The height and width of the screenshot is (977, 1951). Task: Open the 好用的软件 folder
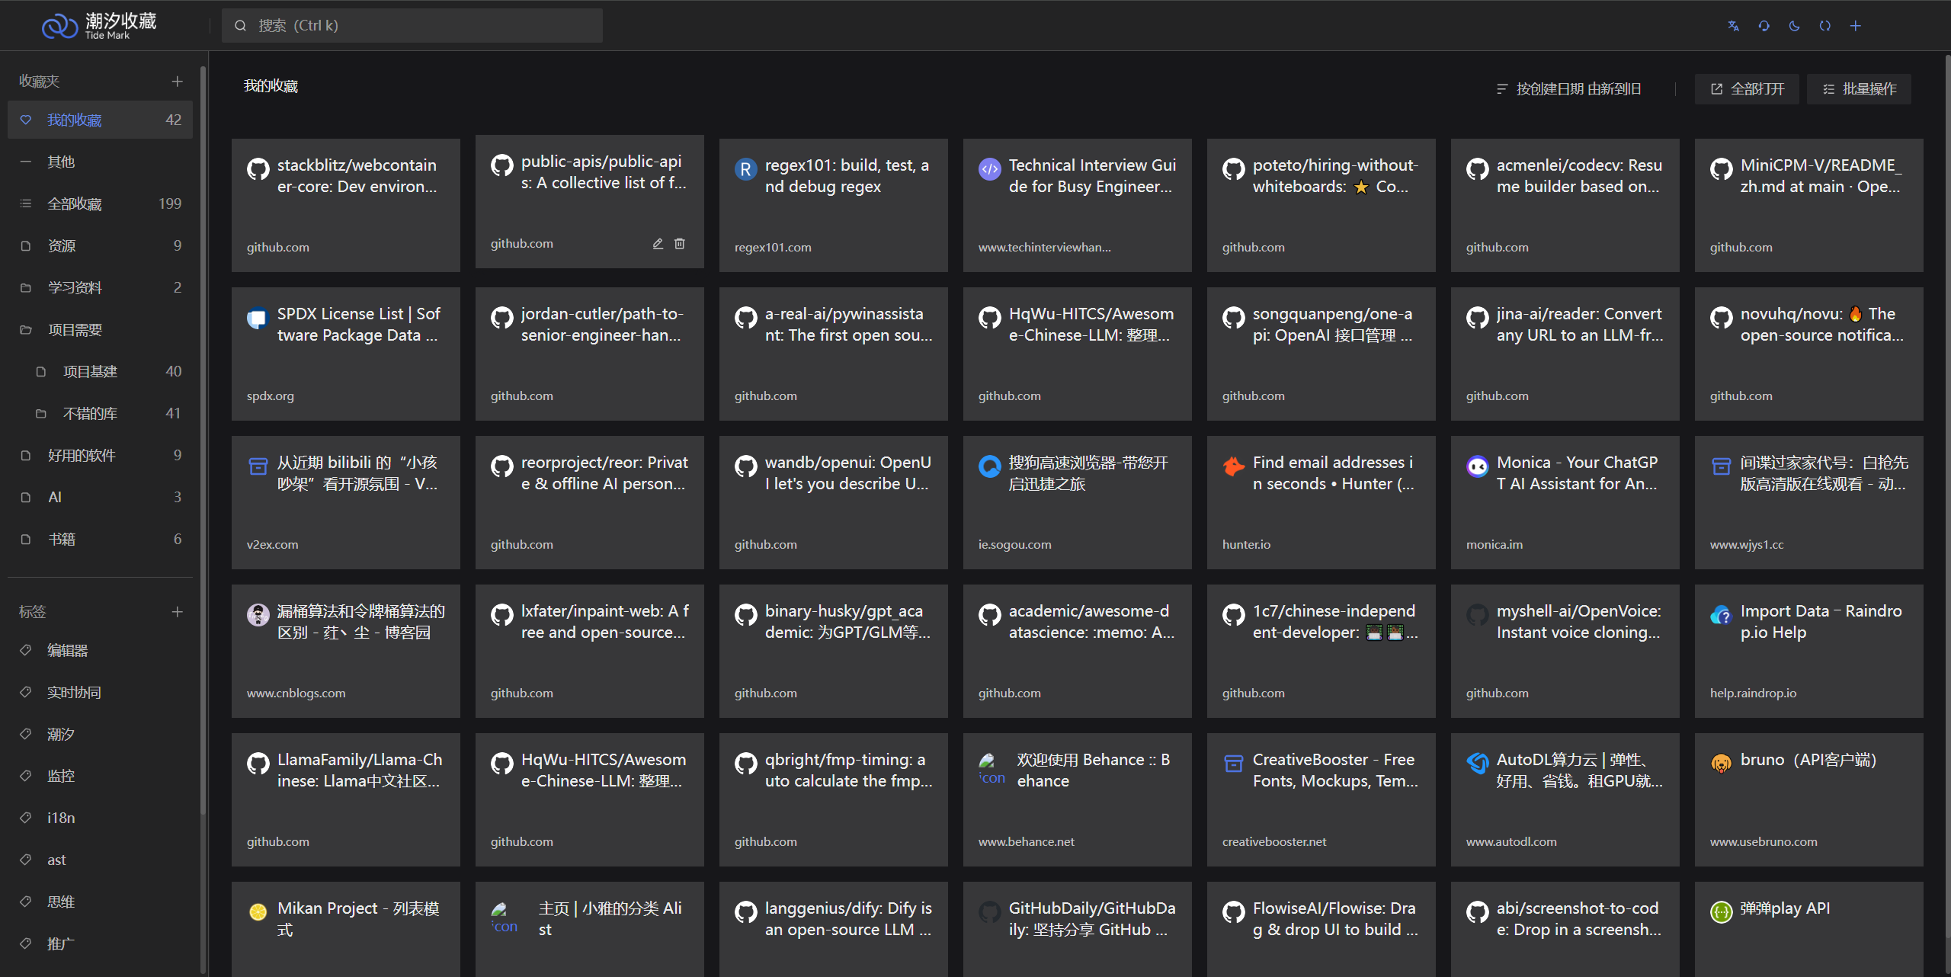pyautogui.click(x=82, y=455)
